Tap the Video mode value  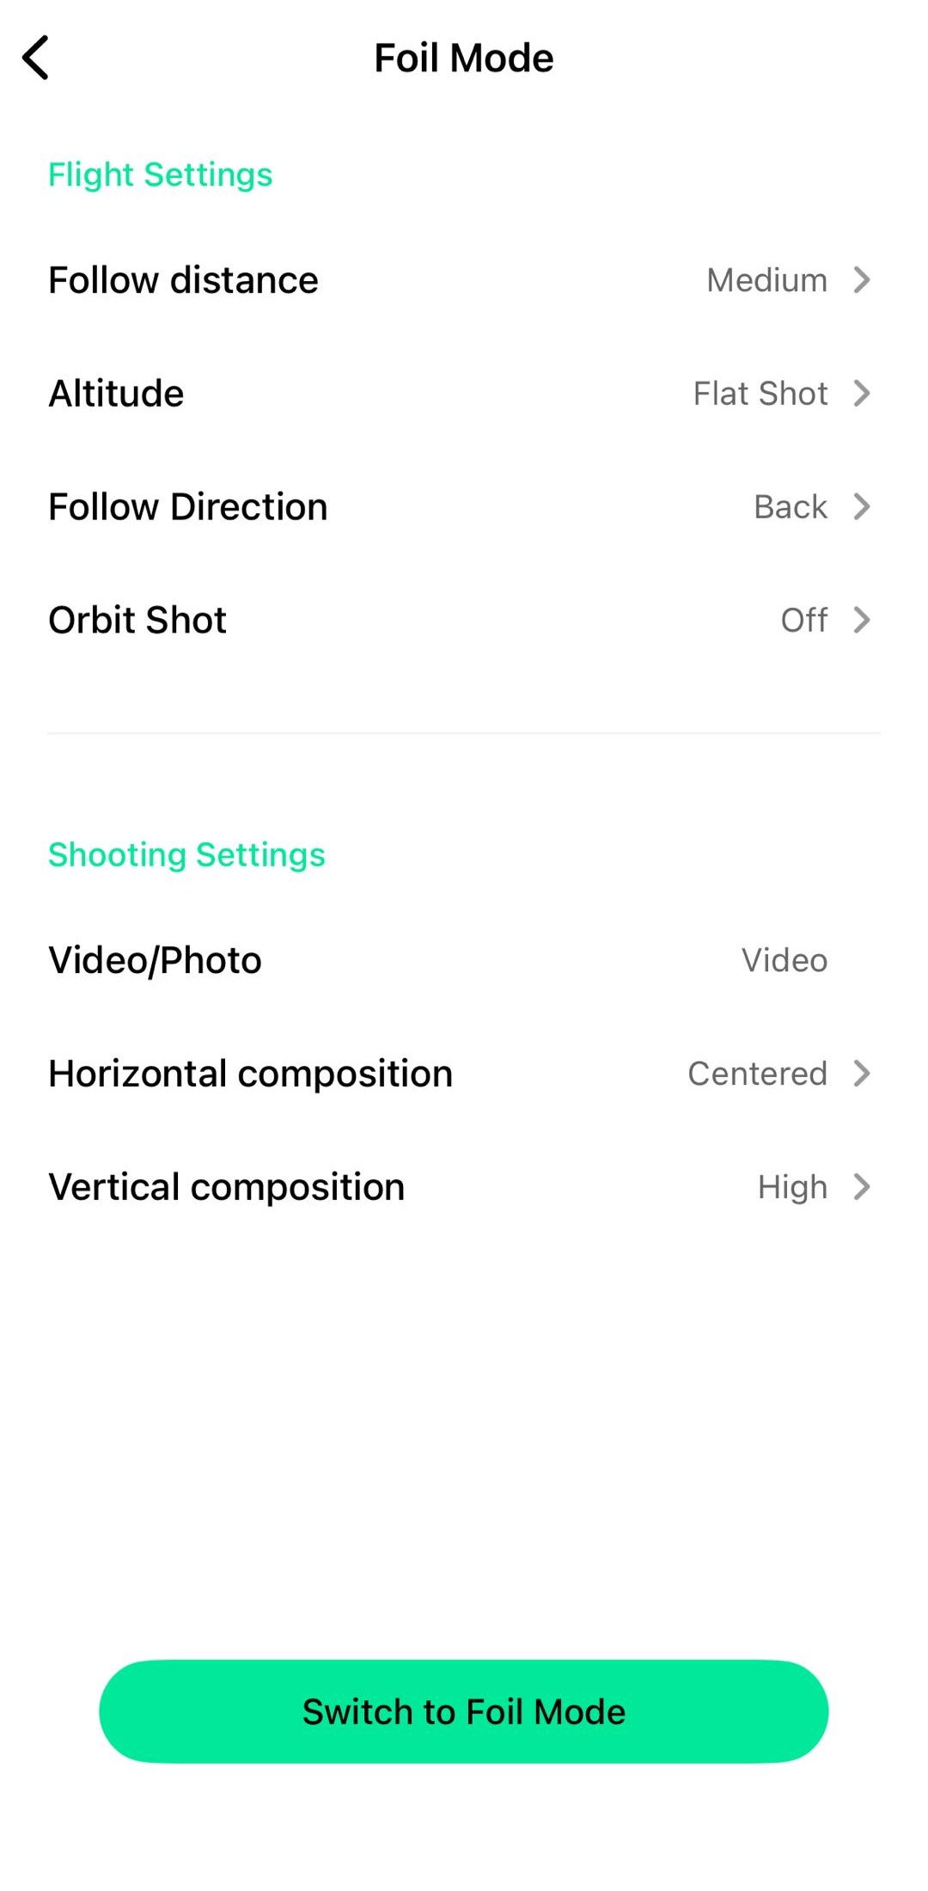click(785, 960)
